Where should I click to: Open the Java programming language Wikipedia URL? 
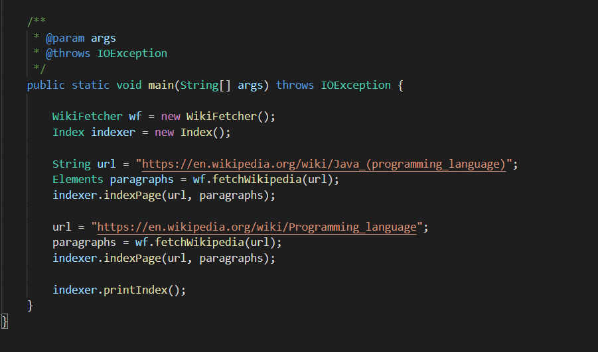[x=324, y=164]
